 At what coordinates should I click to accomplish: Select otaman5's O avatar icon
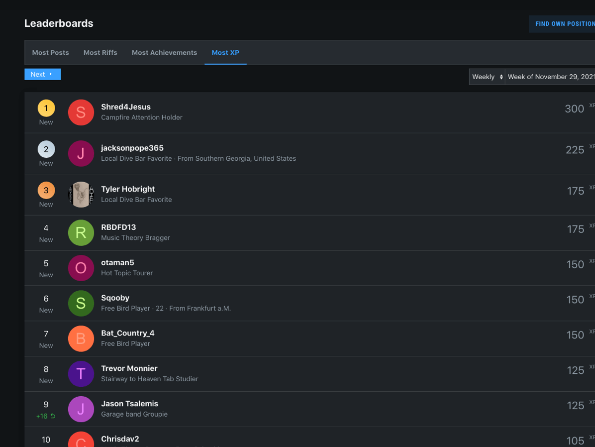coord(81,268)
